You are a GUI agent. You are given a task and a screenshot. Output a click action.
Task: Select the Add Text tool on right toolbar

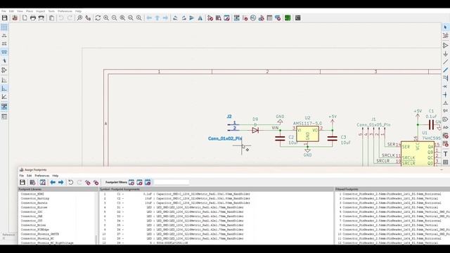[445, 154]
